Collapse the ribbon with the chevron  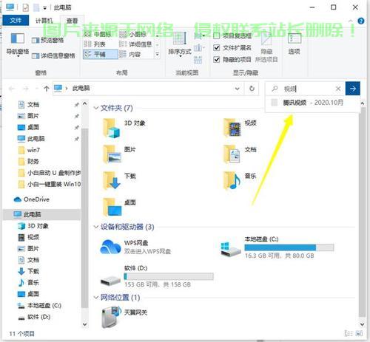click(x=351, y=21)
